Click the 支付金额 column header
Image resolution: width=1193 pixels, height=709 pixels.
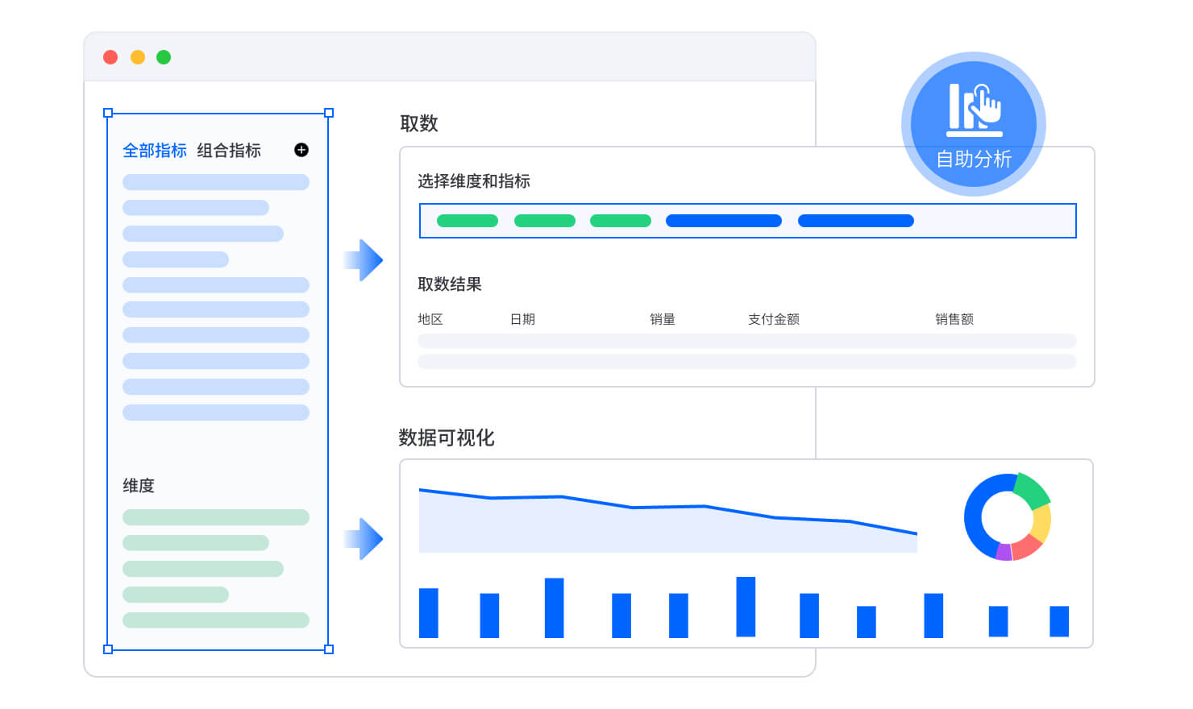(x=773, y=319)
